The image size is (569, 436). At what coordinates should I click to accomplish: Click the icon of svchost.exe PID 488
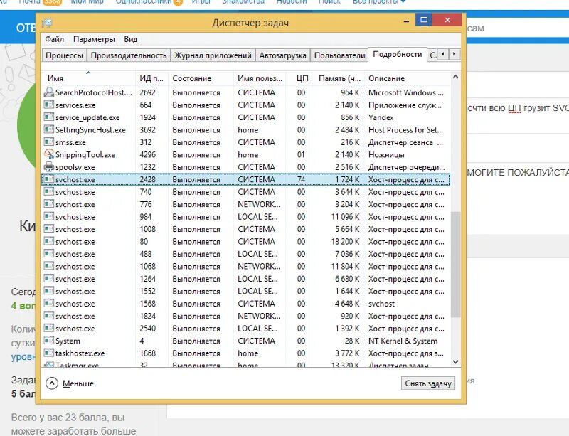[48, 254]
